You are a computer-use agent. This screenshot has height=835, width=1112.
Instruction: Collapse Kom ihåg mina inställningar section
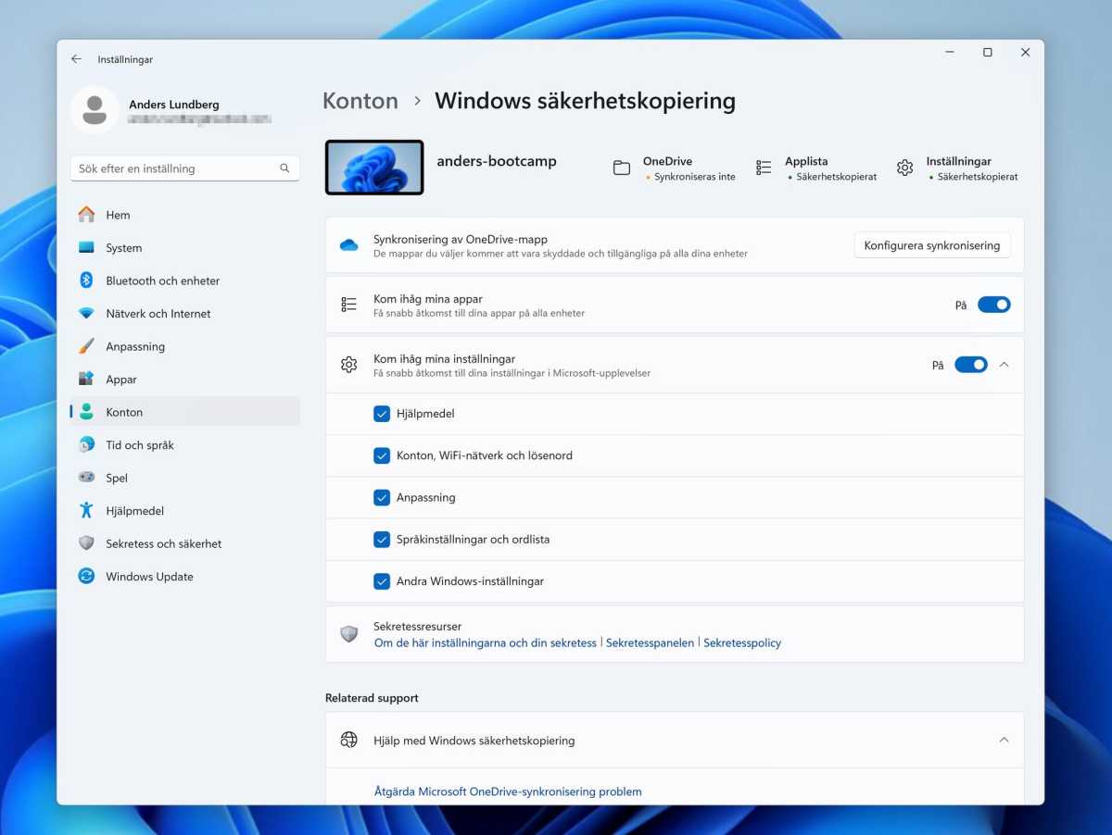1005,364
